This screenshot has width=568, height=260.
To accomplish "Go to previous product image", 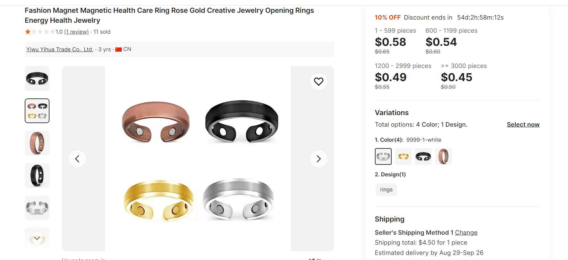I will 77,159.
